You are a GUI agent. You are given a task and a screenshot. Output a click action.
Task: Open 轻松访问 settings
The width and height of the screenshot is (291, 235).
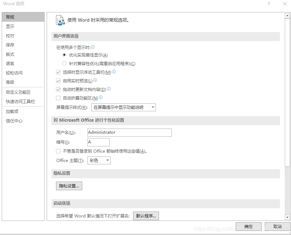pyautogui.click(x=23, y=73)
